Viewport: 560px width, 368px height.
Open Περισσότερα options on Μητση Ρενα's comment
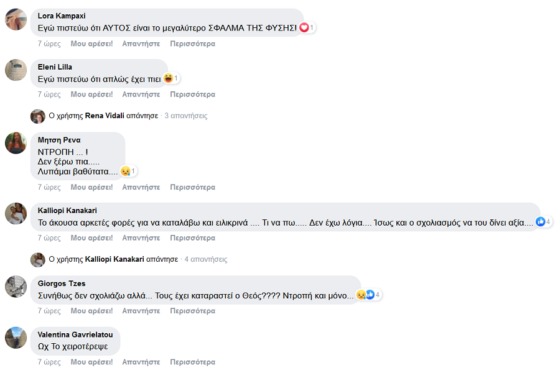click(192, 187)
